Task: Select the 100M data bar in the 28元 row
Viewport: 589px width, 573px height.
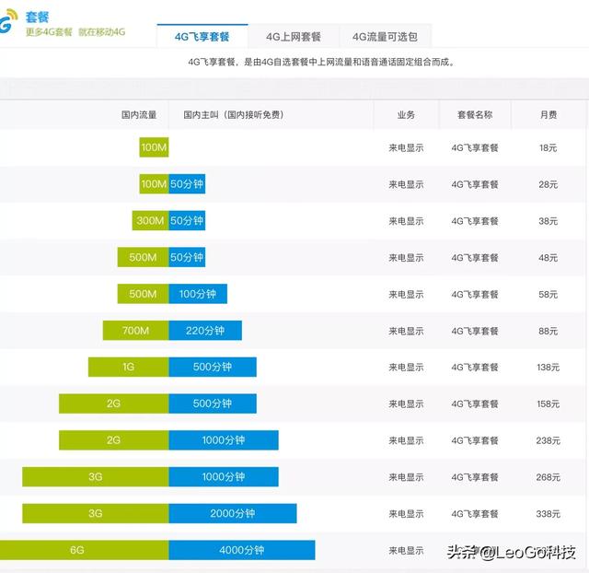Action: pyautogui.click(x=154, y=184)
